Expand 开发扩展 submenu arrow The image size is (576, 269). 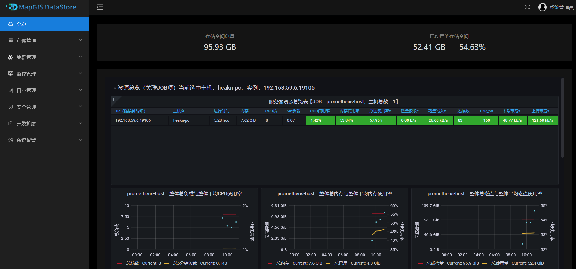coord(80,123)
